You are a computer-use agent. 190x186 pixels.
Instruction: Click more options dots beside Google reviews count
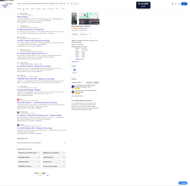89,29
